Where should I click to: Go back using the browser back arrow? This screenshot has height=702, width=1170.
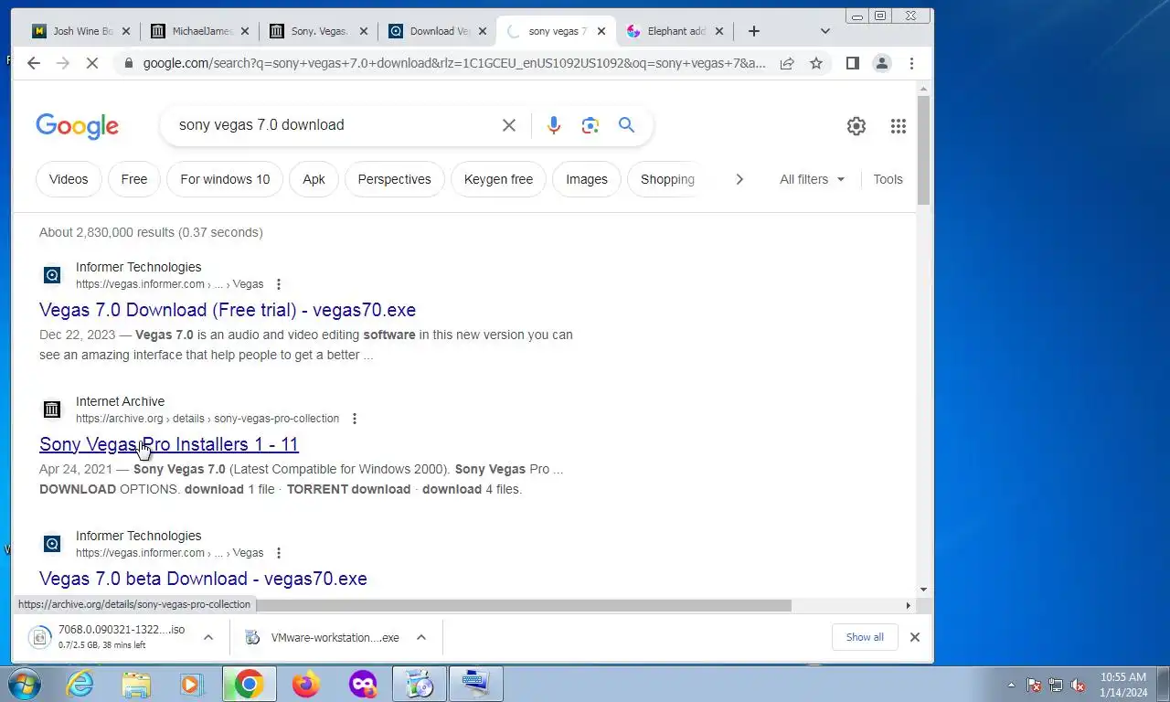click(34, 63)
